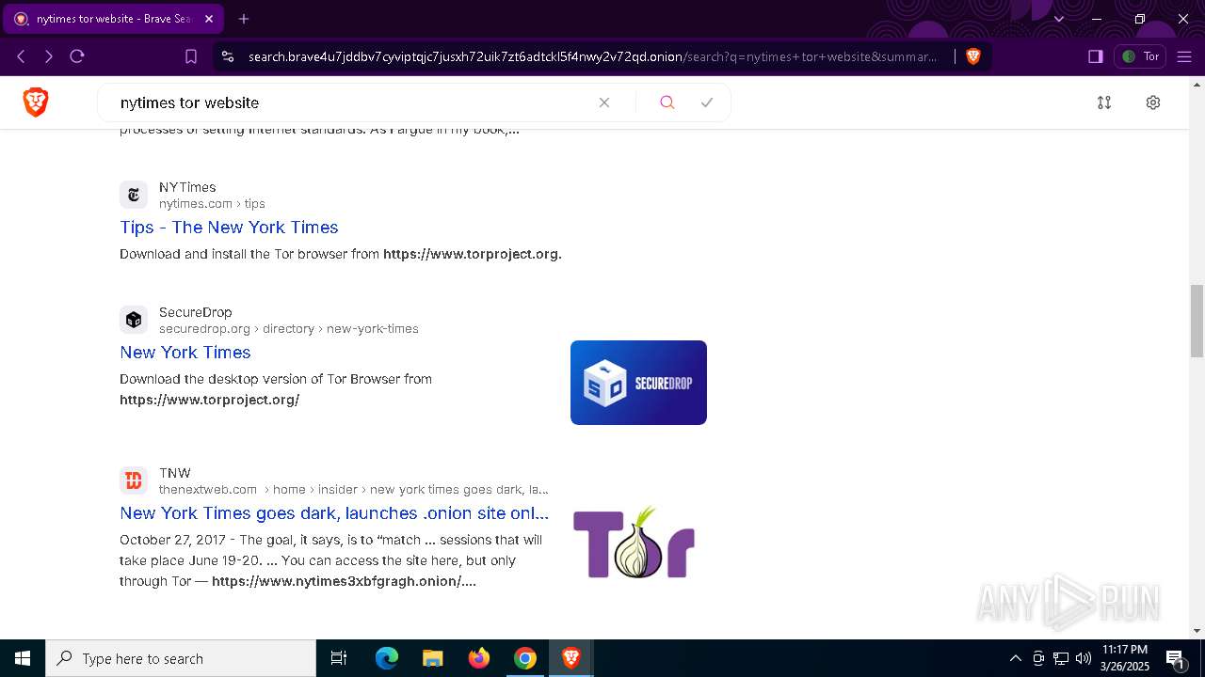Launch Microsoft Edge from the taskbar
This screenshot has width=1205, height=677.
click(387, 658)
